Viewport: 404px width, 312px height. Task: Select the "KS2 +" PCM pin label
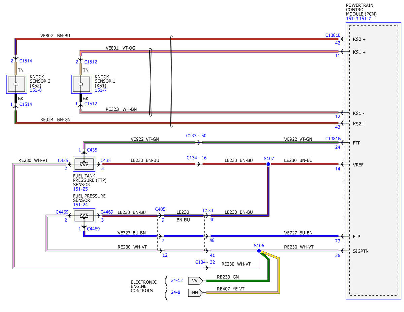pos(359,39)
